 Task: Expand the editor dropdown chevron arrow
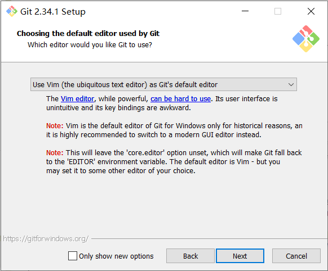(x=291, y=85)
